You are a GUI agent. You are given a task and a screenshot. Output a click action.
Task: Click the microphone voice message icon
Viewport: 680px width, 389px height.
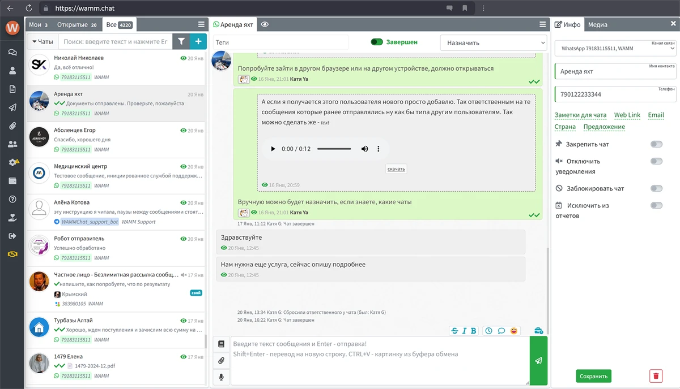pyautogui.click(x=221, y=377)
